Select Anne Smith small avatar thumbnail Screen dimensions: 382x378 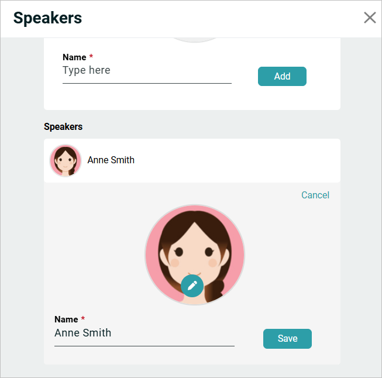pyautogui.click(x=66, y=160)
